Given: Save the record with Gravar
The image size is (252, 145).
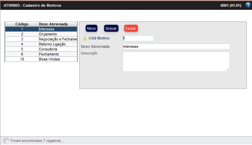Looking at the screenshot, I should click(111, 28).
